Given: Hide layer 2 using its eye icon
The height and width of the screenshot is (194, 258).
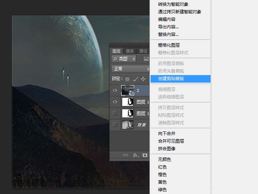Looking at the screenshot, I should [115, 91].
